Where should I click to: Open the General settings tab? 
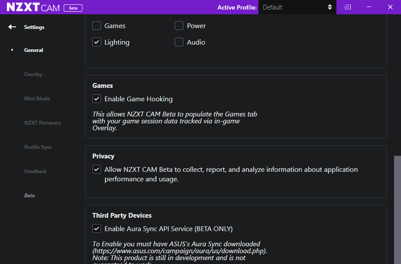coord(33,50)
